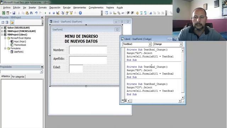
Task: Click the Nombre text box on the form
Action: [88, 50]
